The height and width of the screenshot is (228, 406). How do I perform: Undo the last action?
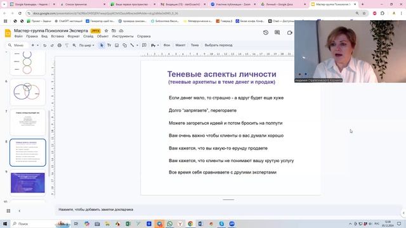(45, 45)
